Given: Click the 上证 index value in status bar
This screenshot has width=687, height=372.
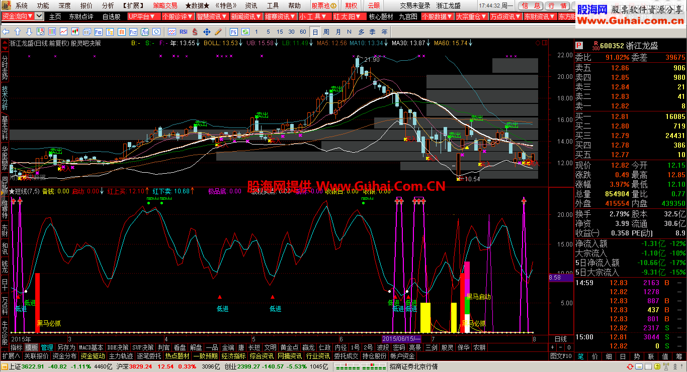Looking at the screenshot, I should point(33,366).
